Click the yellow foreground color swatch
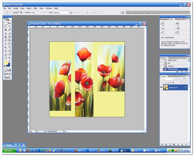This screenshot has width=194, height=156. pyautogui.click(x=6, y=63)
